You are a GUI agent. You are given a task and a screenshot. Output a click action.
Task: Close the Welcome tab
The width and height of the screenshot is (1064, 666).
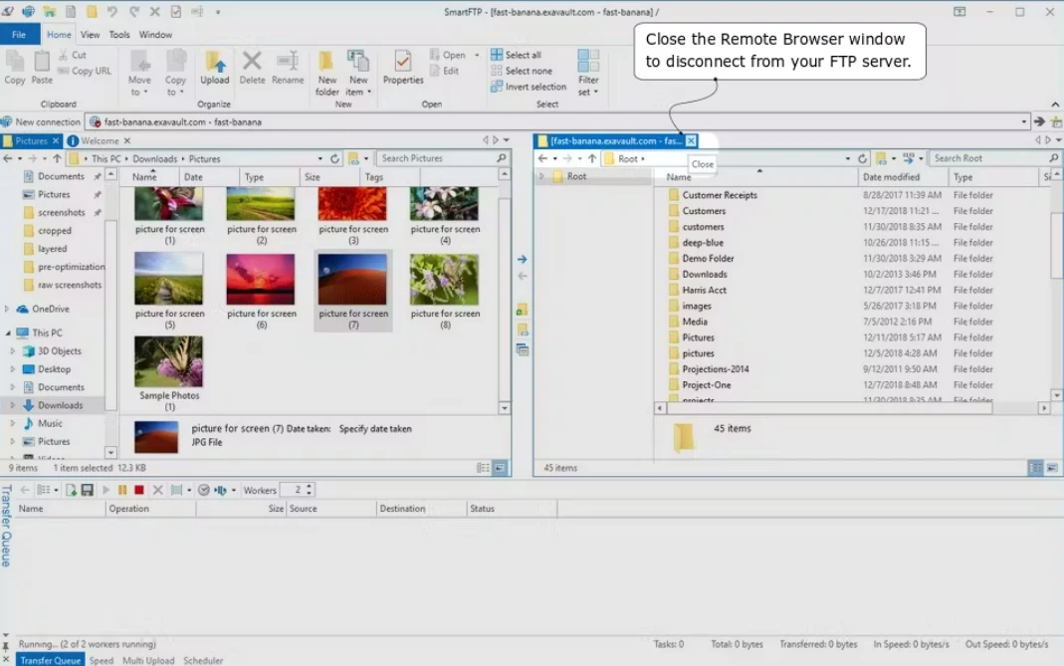126,141
